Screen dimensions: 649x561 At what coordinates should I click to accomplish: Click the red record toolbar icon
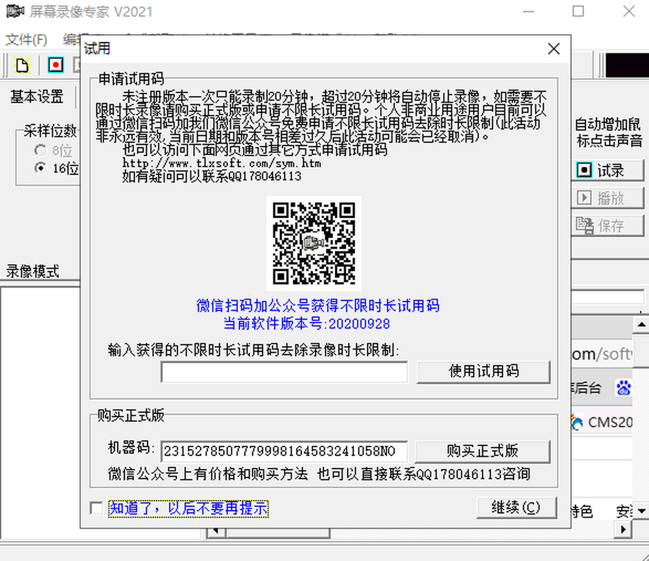56,65
